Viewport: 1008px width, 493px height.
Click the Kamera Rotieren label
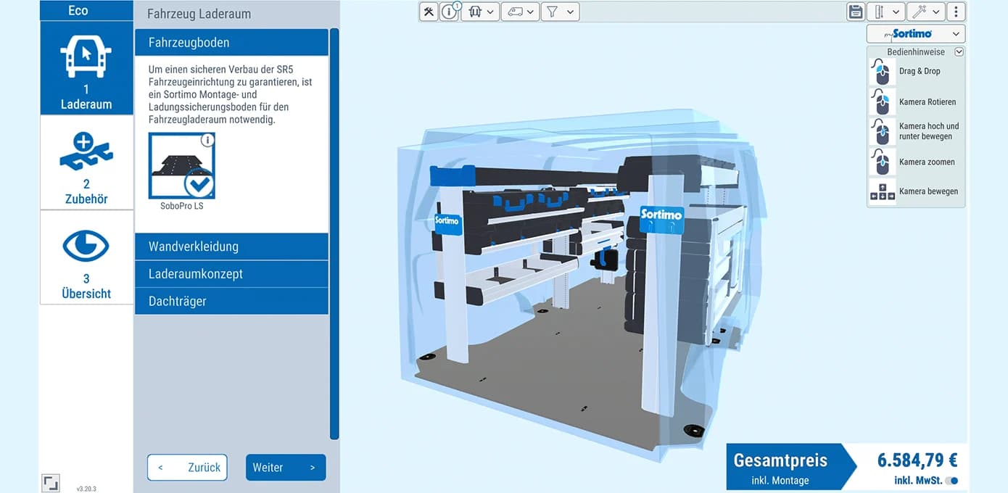(928, 102)
